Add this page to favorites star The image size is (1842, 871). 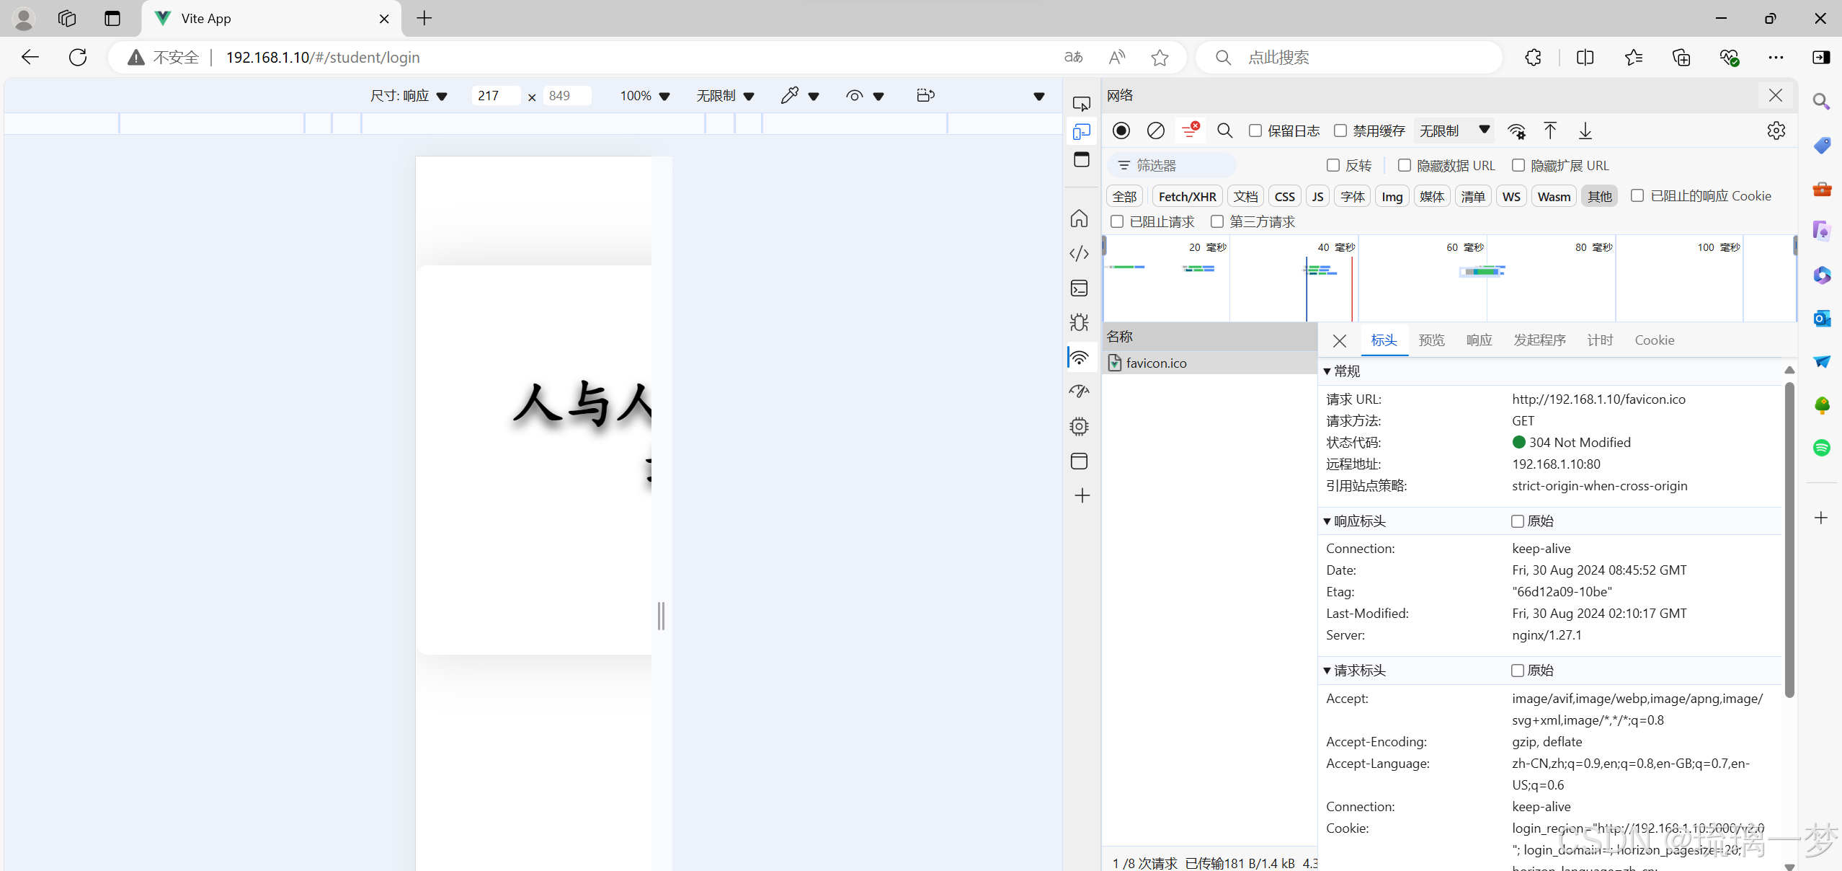1160,57
